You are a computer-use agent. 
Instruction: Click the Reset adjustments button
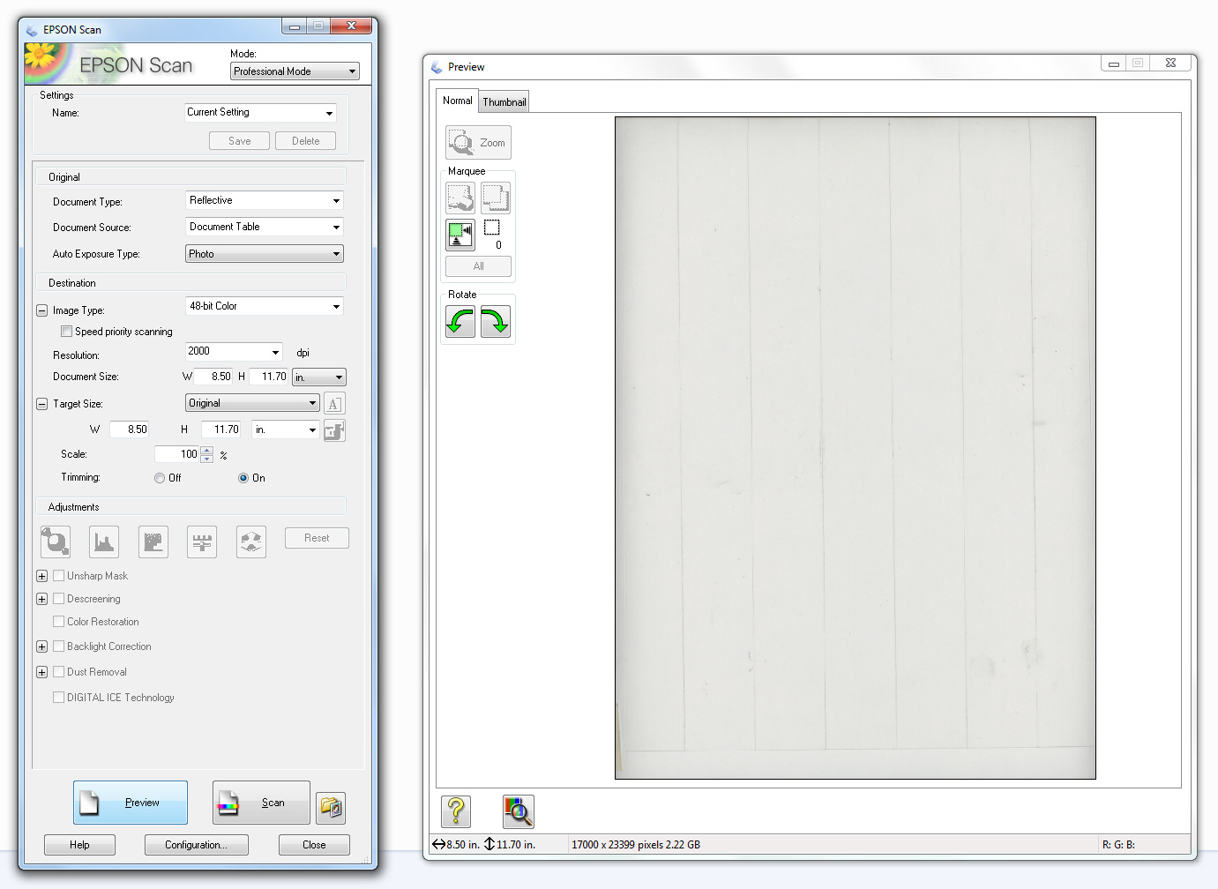tap(317, 538)
